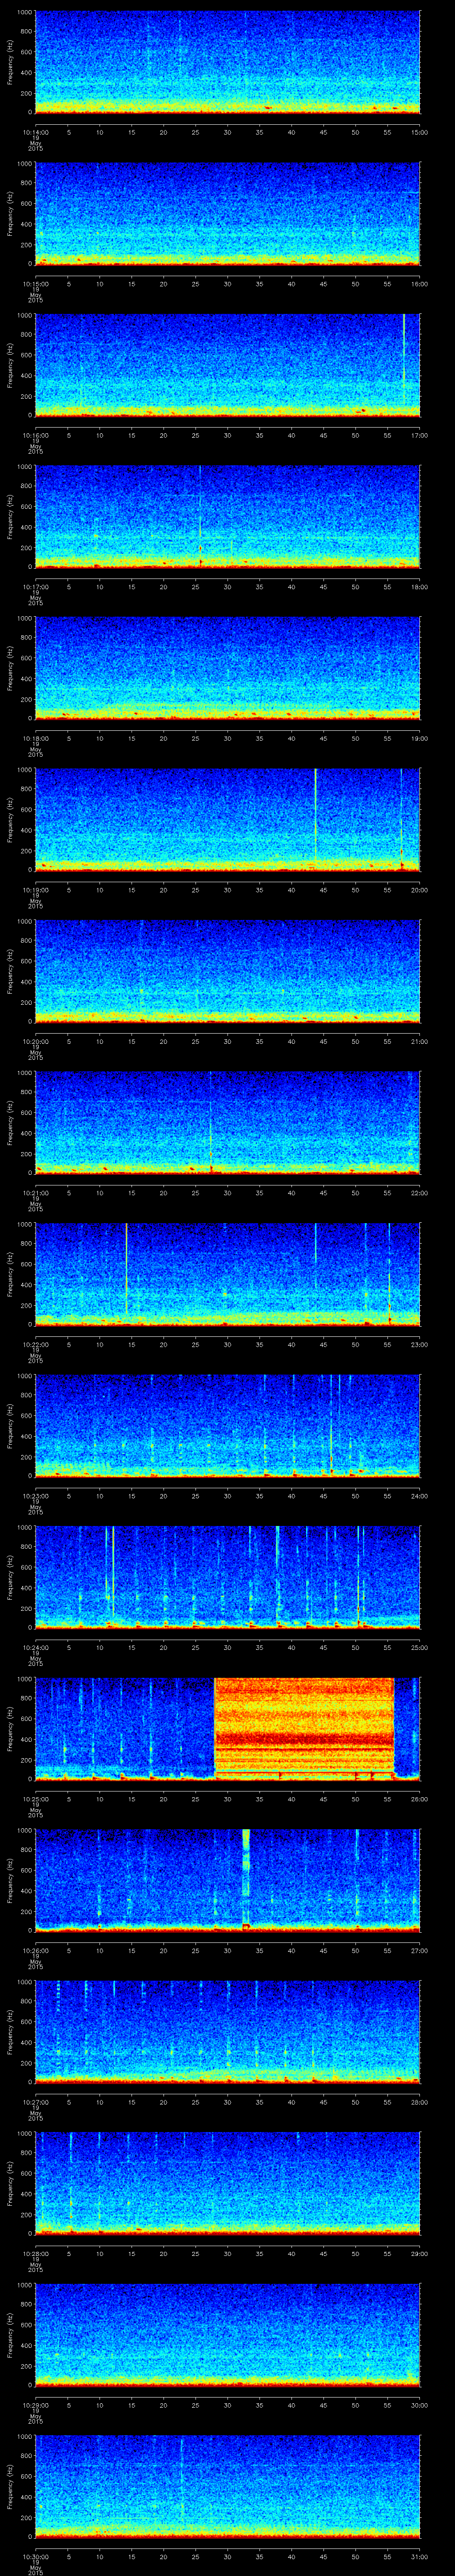Click the 10:25:00 start time label
The image size is (455, 2576).
35,1799
